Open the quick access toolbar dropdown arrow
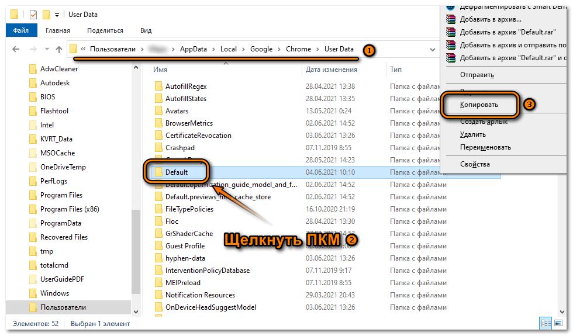This screenshot has width=573, height=336. (x=57, y=15)
